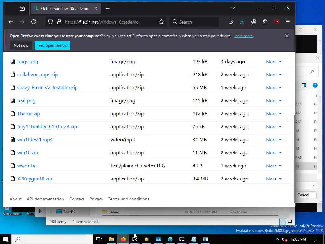
Task: Click the taskbar search box
Action: (x=52, y=239)
